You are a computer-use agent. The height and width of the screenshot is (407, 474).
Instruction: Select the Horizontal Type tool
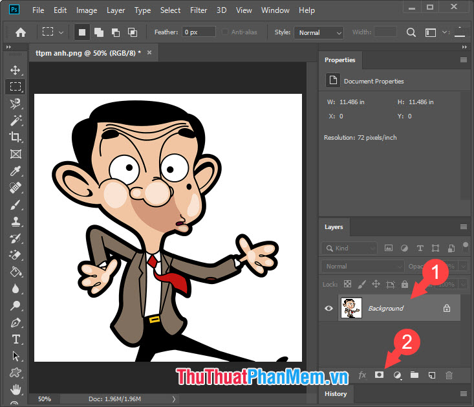tap(15, 339)
